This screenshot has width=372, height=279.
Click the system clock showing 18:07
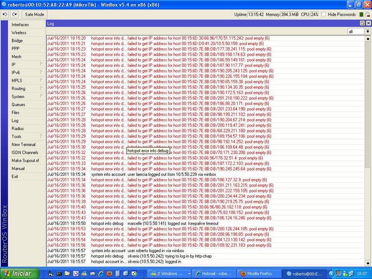[362, 274]
